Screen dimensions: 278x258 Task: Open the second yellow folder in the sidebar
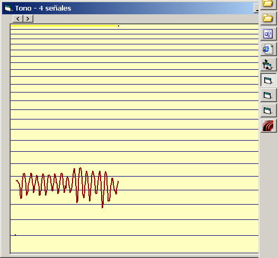(x=268, y=18)
